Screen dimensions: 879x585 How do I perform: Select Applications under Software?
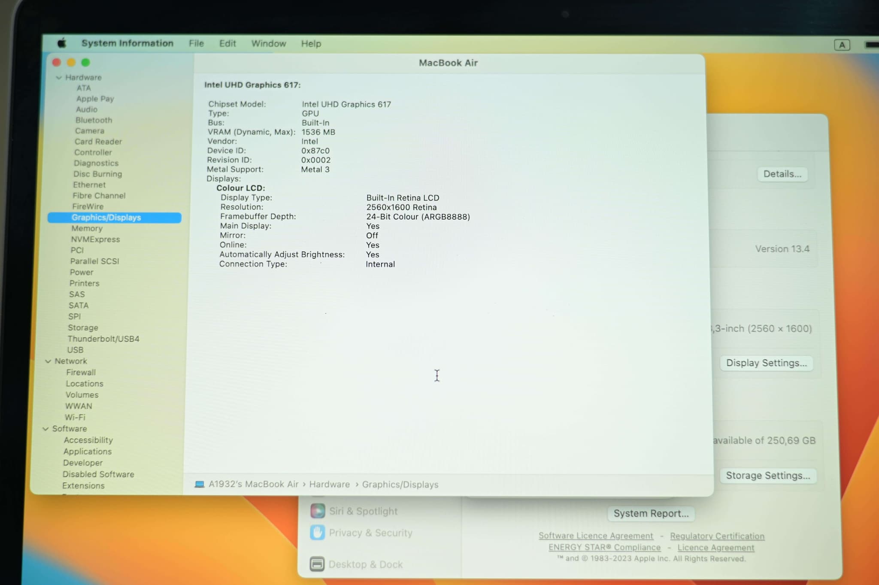click(87, 452)
